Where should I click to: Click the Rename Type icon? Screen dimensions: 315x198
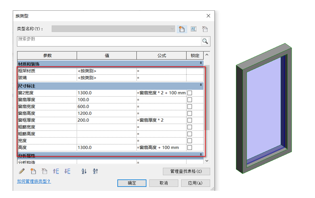point(193,29)
